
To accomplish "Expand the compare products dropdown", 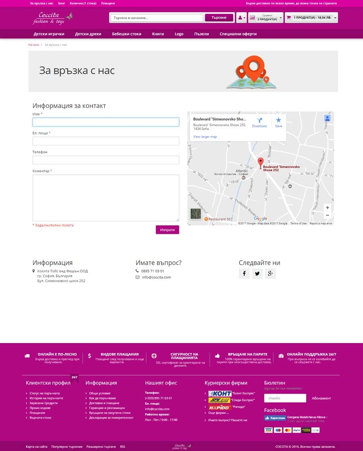I will coord(266,18).
